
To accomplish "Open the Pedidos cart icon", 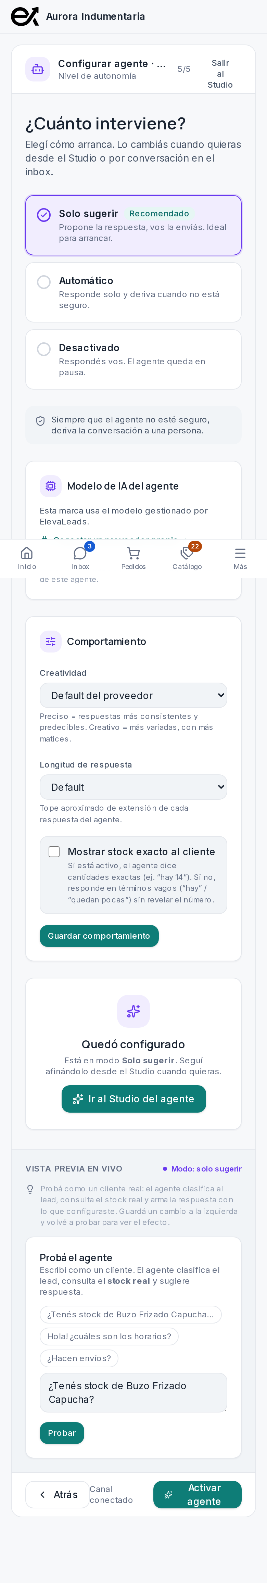I will pyautogui.click(x=133, y=553).
